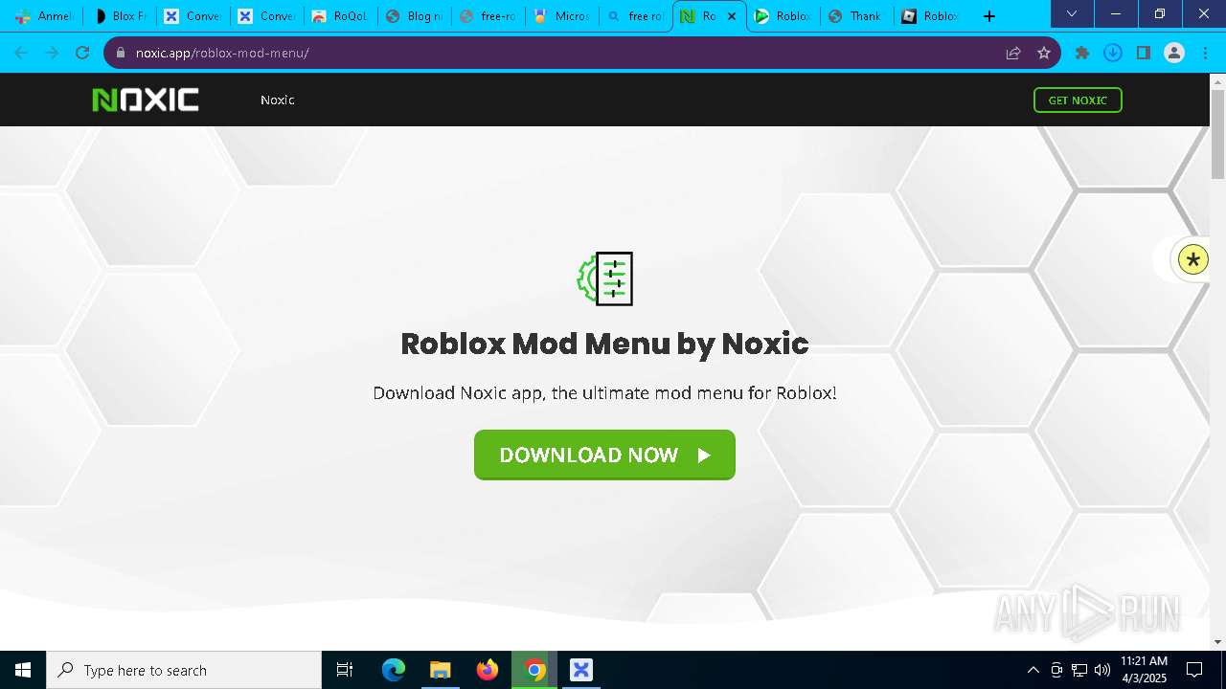Open the blue X app on taskbar
The width and height of the screenshot is (1226, 689).
pos(581,670)
